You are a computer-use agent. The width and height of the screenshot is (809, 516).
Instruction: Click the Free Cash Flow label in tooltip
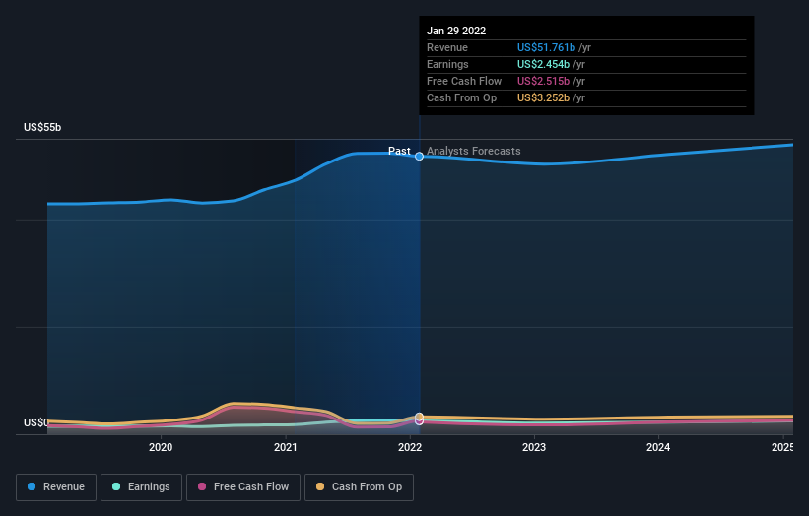[464, 81]
